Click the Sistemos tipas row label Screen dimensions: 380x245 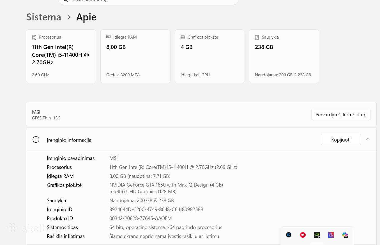[62, 227]
